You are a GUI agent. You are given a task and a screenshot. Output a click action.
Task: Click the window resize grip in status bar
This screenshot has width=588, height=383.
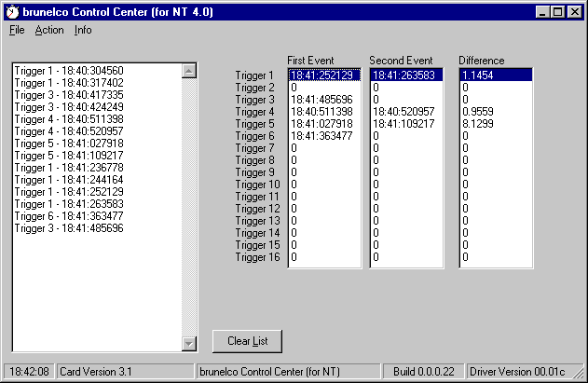click(579, 373)
